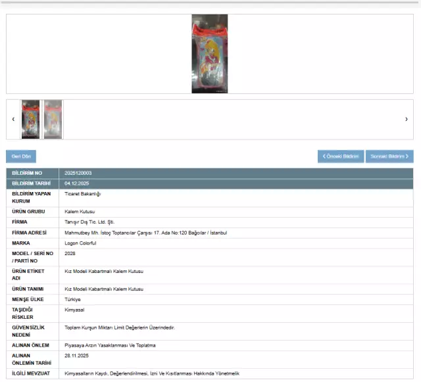Click the Piyasaya Arzın Yasaklanması measure text
The height and width of the screenshot is (382, 421).
[110, 345]
